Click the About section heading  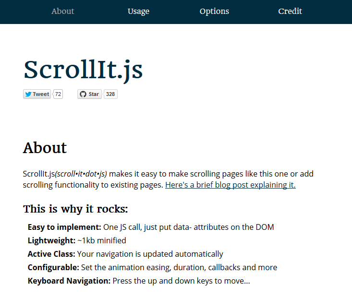click(45, 148)
